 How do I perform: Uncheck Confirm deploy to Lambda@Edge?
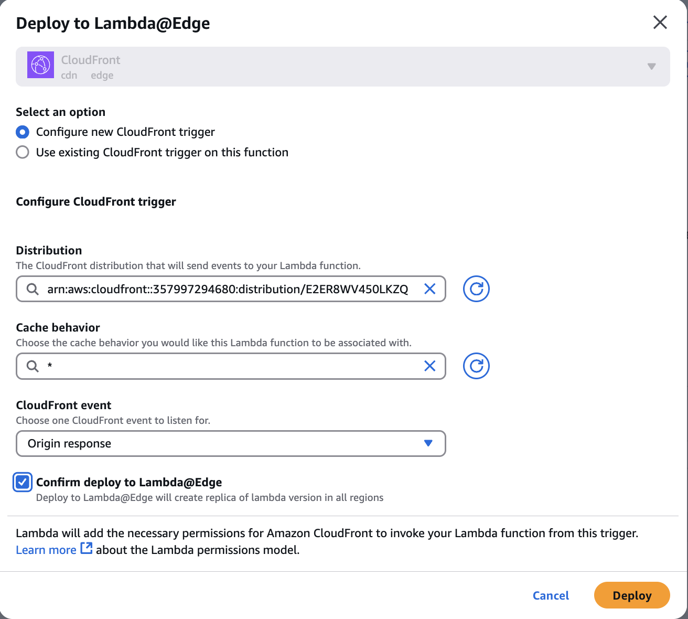tap(23, 482)
